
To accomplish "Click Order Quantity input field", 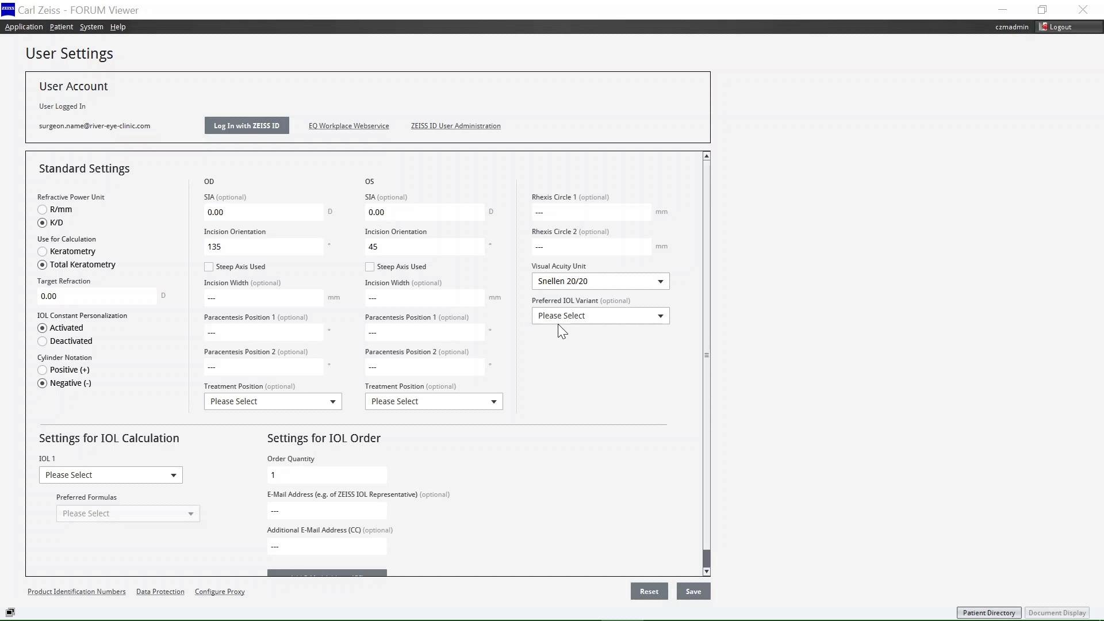I will click(x=327, y=475).
